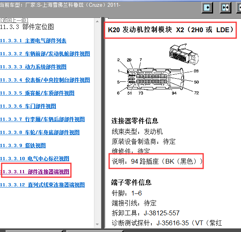Viewport: 241px width, 232px height.
Task: Open 11.3.3.5 乘客舱/车顶部件视图
Action: [37, 93]
